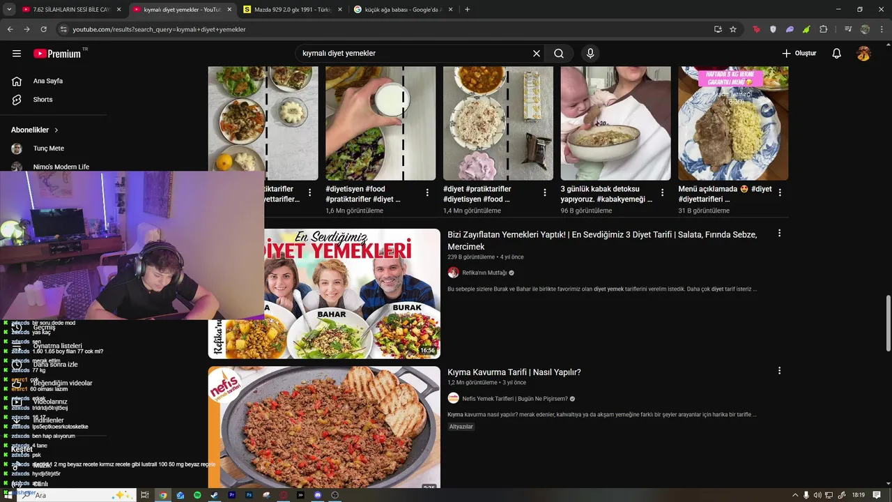Viewport: 892px width, 502px height.
Task: Open the red Tp extension
Action: 756,29
